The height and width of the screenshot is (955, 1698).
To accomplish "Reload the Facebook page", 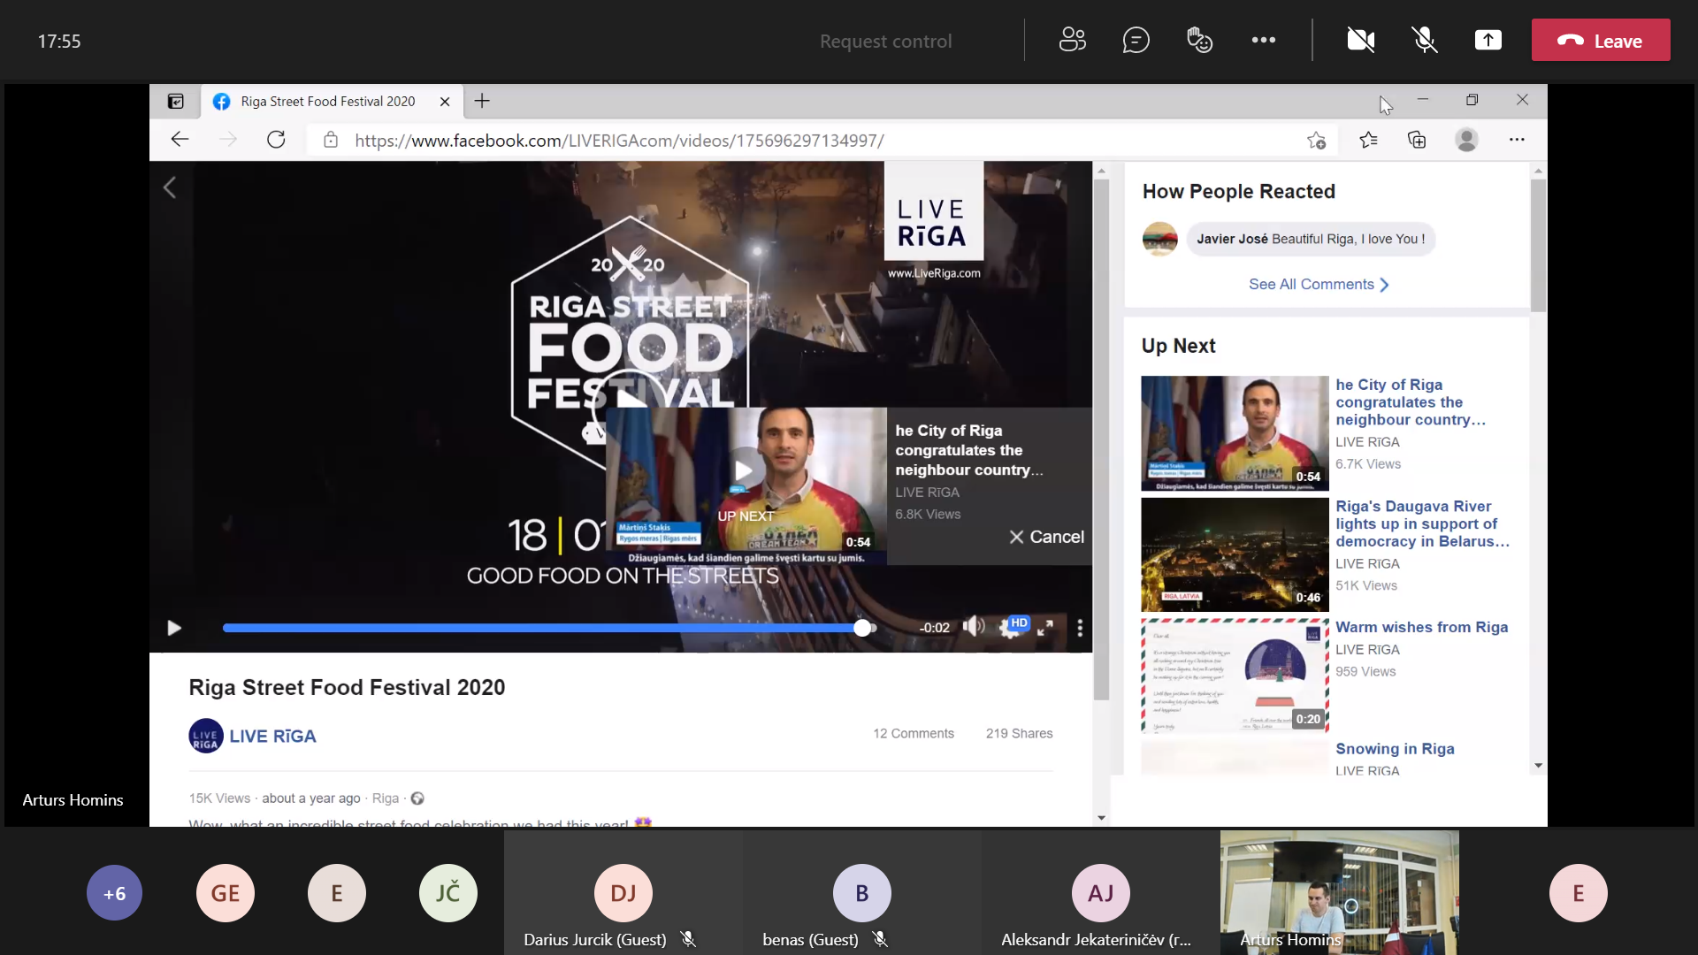I will (x=276, y=140).
